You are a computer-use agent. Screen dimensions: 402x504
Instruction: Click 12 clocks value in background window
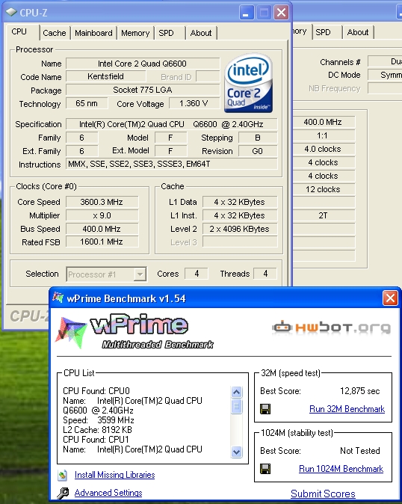(323, 189)
